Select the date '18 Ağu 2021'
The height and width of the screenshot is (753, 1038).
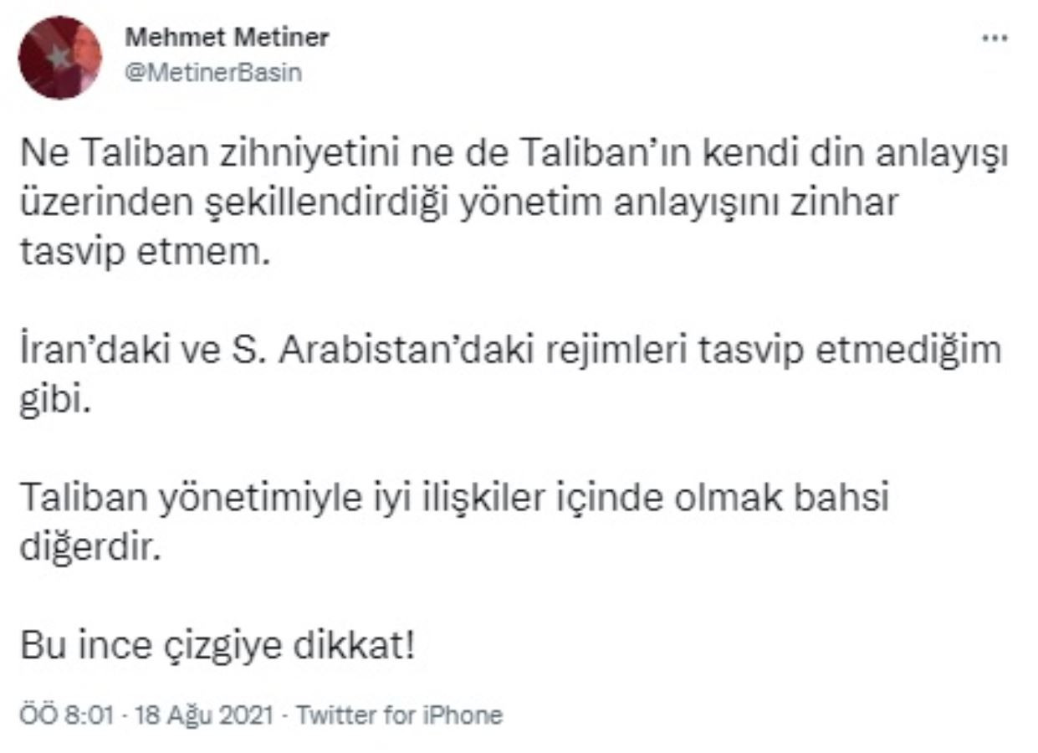[x=209, y=715]
